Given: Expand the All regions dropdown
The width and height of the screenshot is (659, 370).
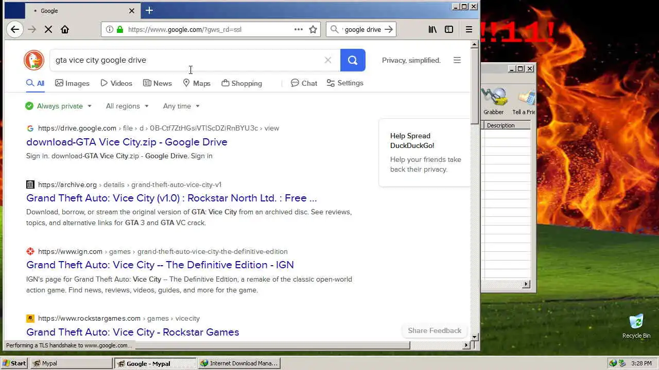Looking at the screenshot, I should tap(127, 106).
